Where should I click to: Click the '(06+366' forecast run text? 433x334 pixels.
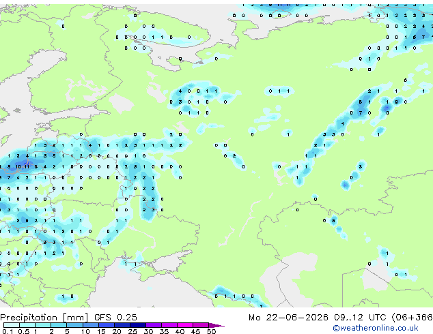412,318
